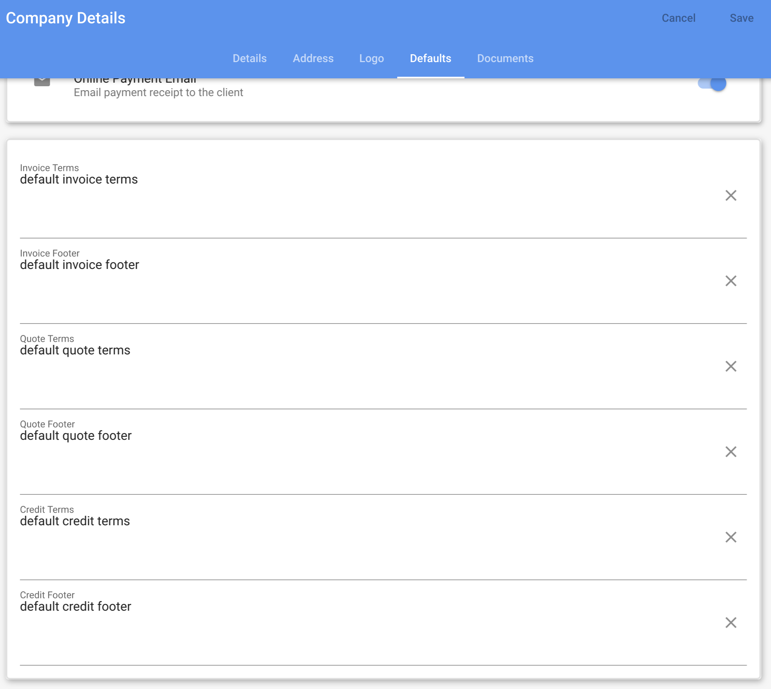
Task: Switch to the Details tab
Action: (249, 58)
